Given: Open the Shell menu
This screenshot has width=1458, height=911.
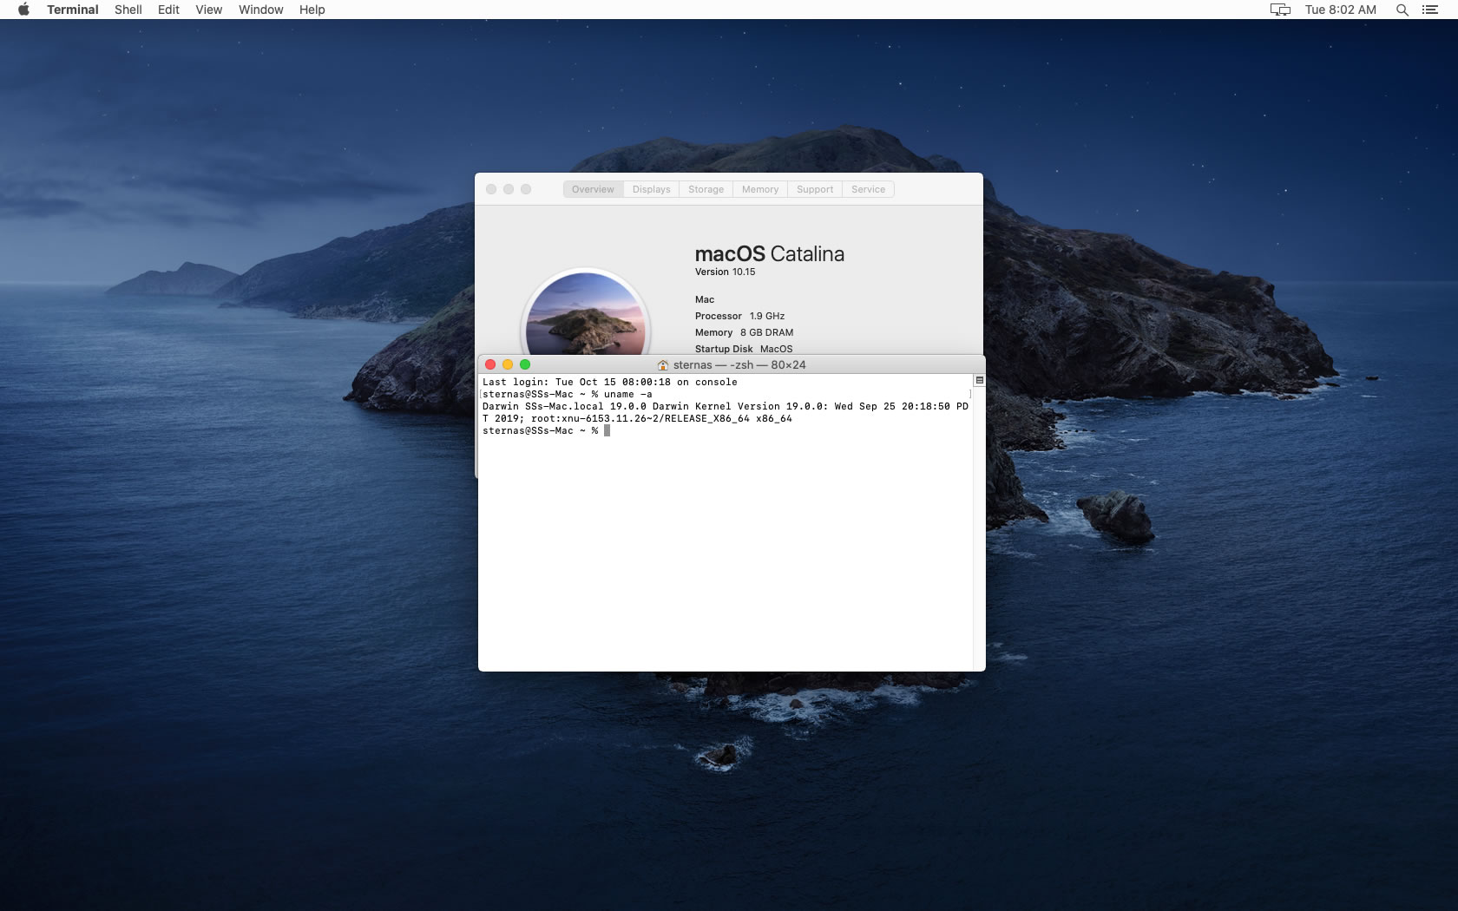Looking at the screenshot, I should click(x=128, y=10).
